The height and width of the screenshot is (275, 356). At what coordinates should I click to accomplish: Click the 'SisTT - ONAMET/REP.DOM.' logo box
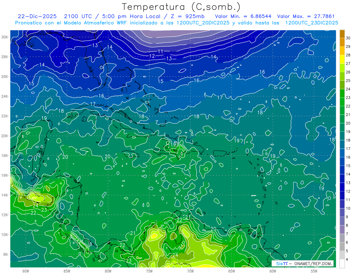(x=303, y=263)
